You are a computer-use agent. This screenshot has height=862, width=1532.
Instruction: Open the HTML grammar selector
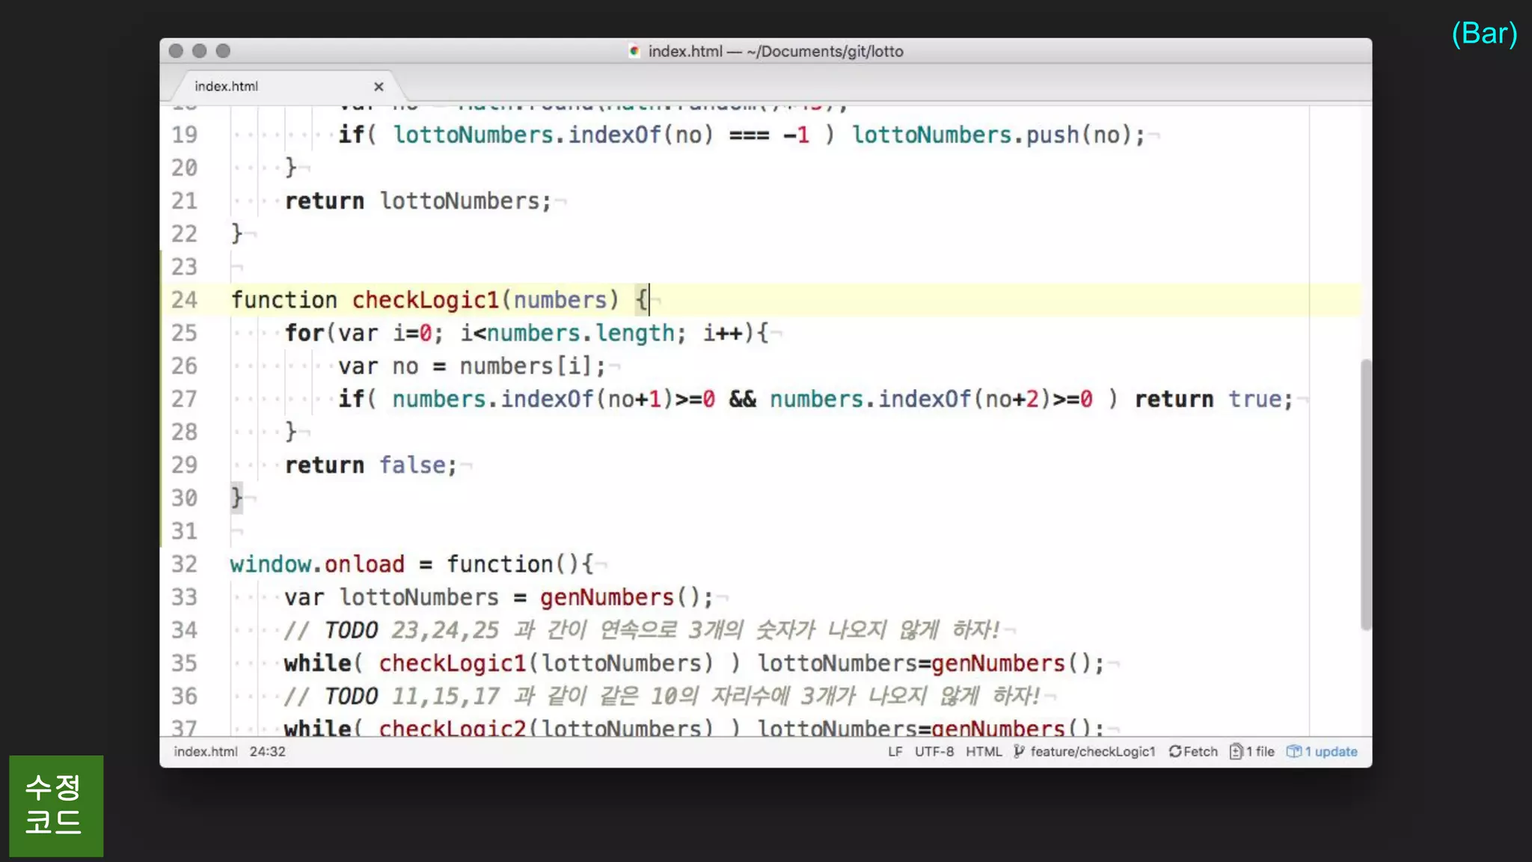coord(983,751)
